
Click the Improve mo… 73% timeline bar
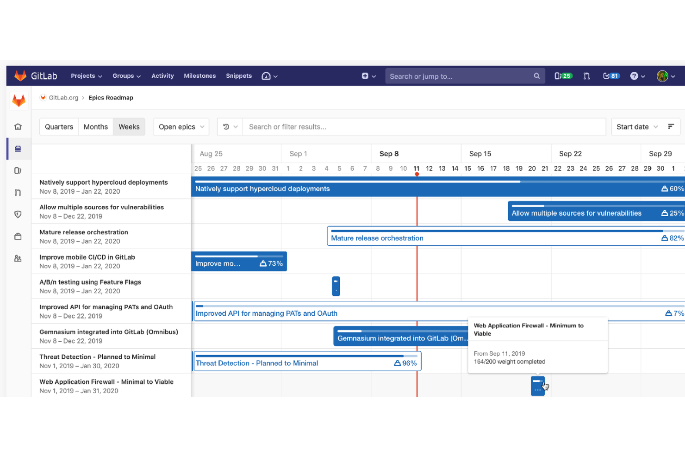coord(239,261)
